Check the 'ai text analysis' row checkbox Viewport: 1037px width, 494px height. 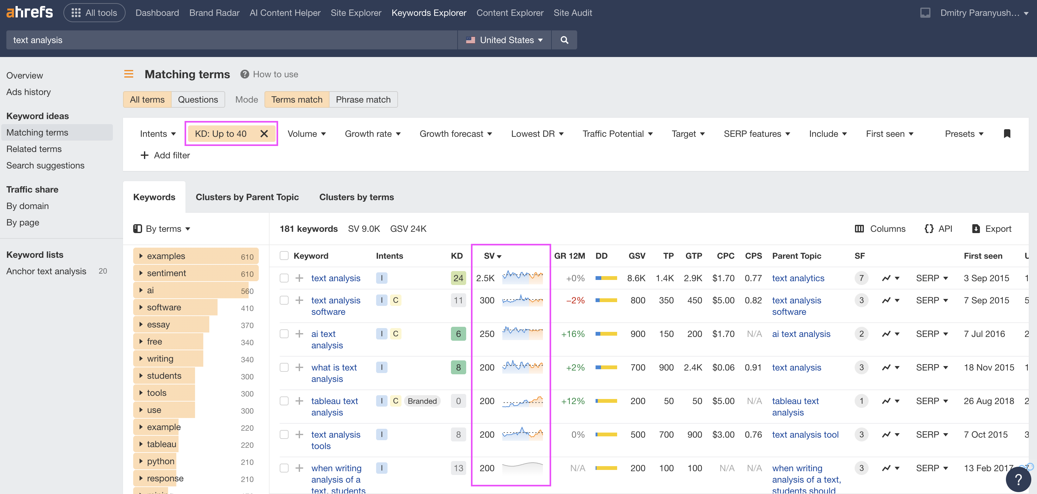point(284,334)
